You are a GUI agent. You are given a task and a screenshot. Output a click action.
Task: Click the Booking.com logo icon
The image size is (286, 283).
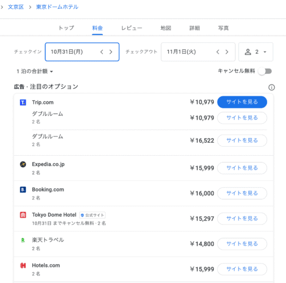pyautogui.click(x=23, y=190)
